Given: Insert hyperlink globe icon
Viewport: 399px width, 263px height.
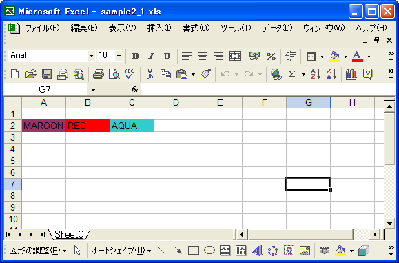Looking at the screenshot, I should coord(276,74).
